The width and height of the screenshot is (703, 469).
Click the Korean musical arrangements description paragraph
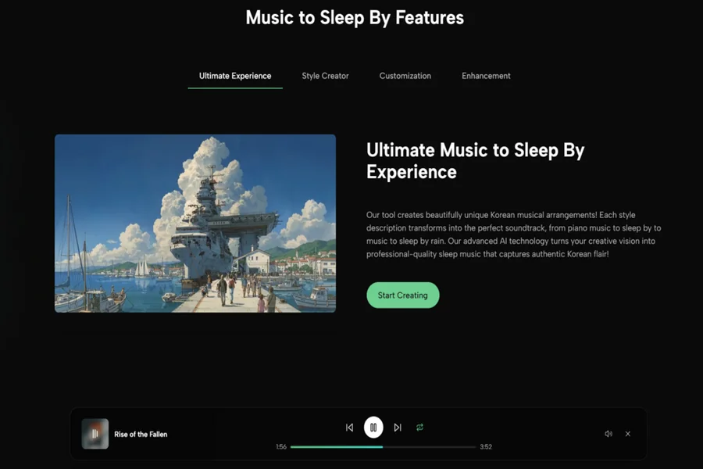pos(513,234)
